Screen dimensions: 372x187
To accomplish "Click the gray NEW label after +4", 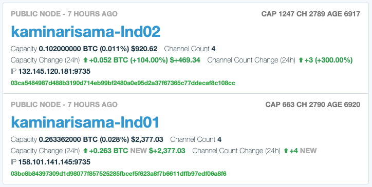I will [x=308, y=151].
